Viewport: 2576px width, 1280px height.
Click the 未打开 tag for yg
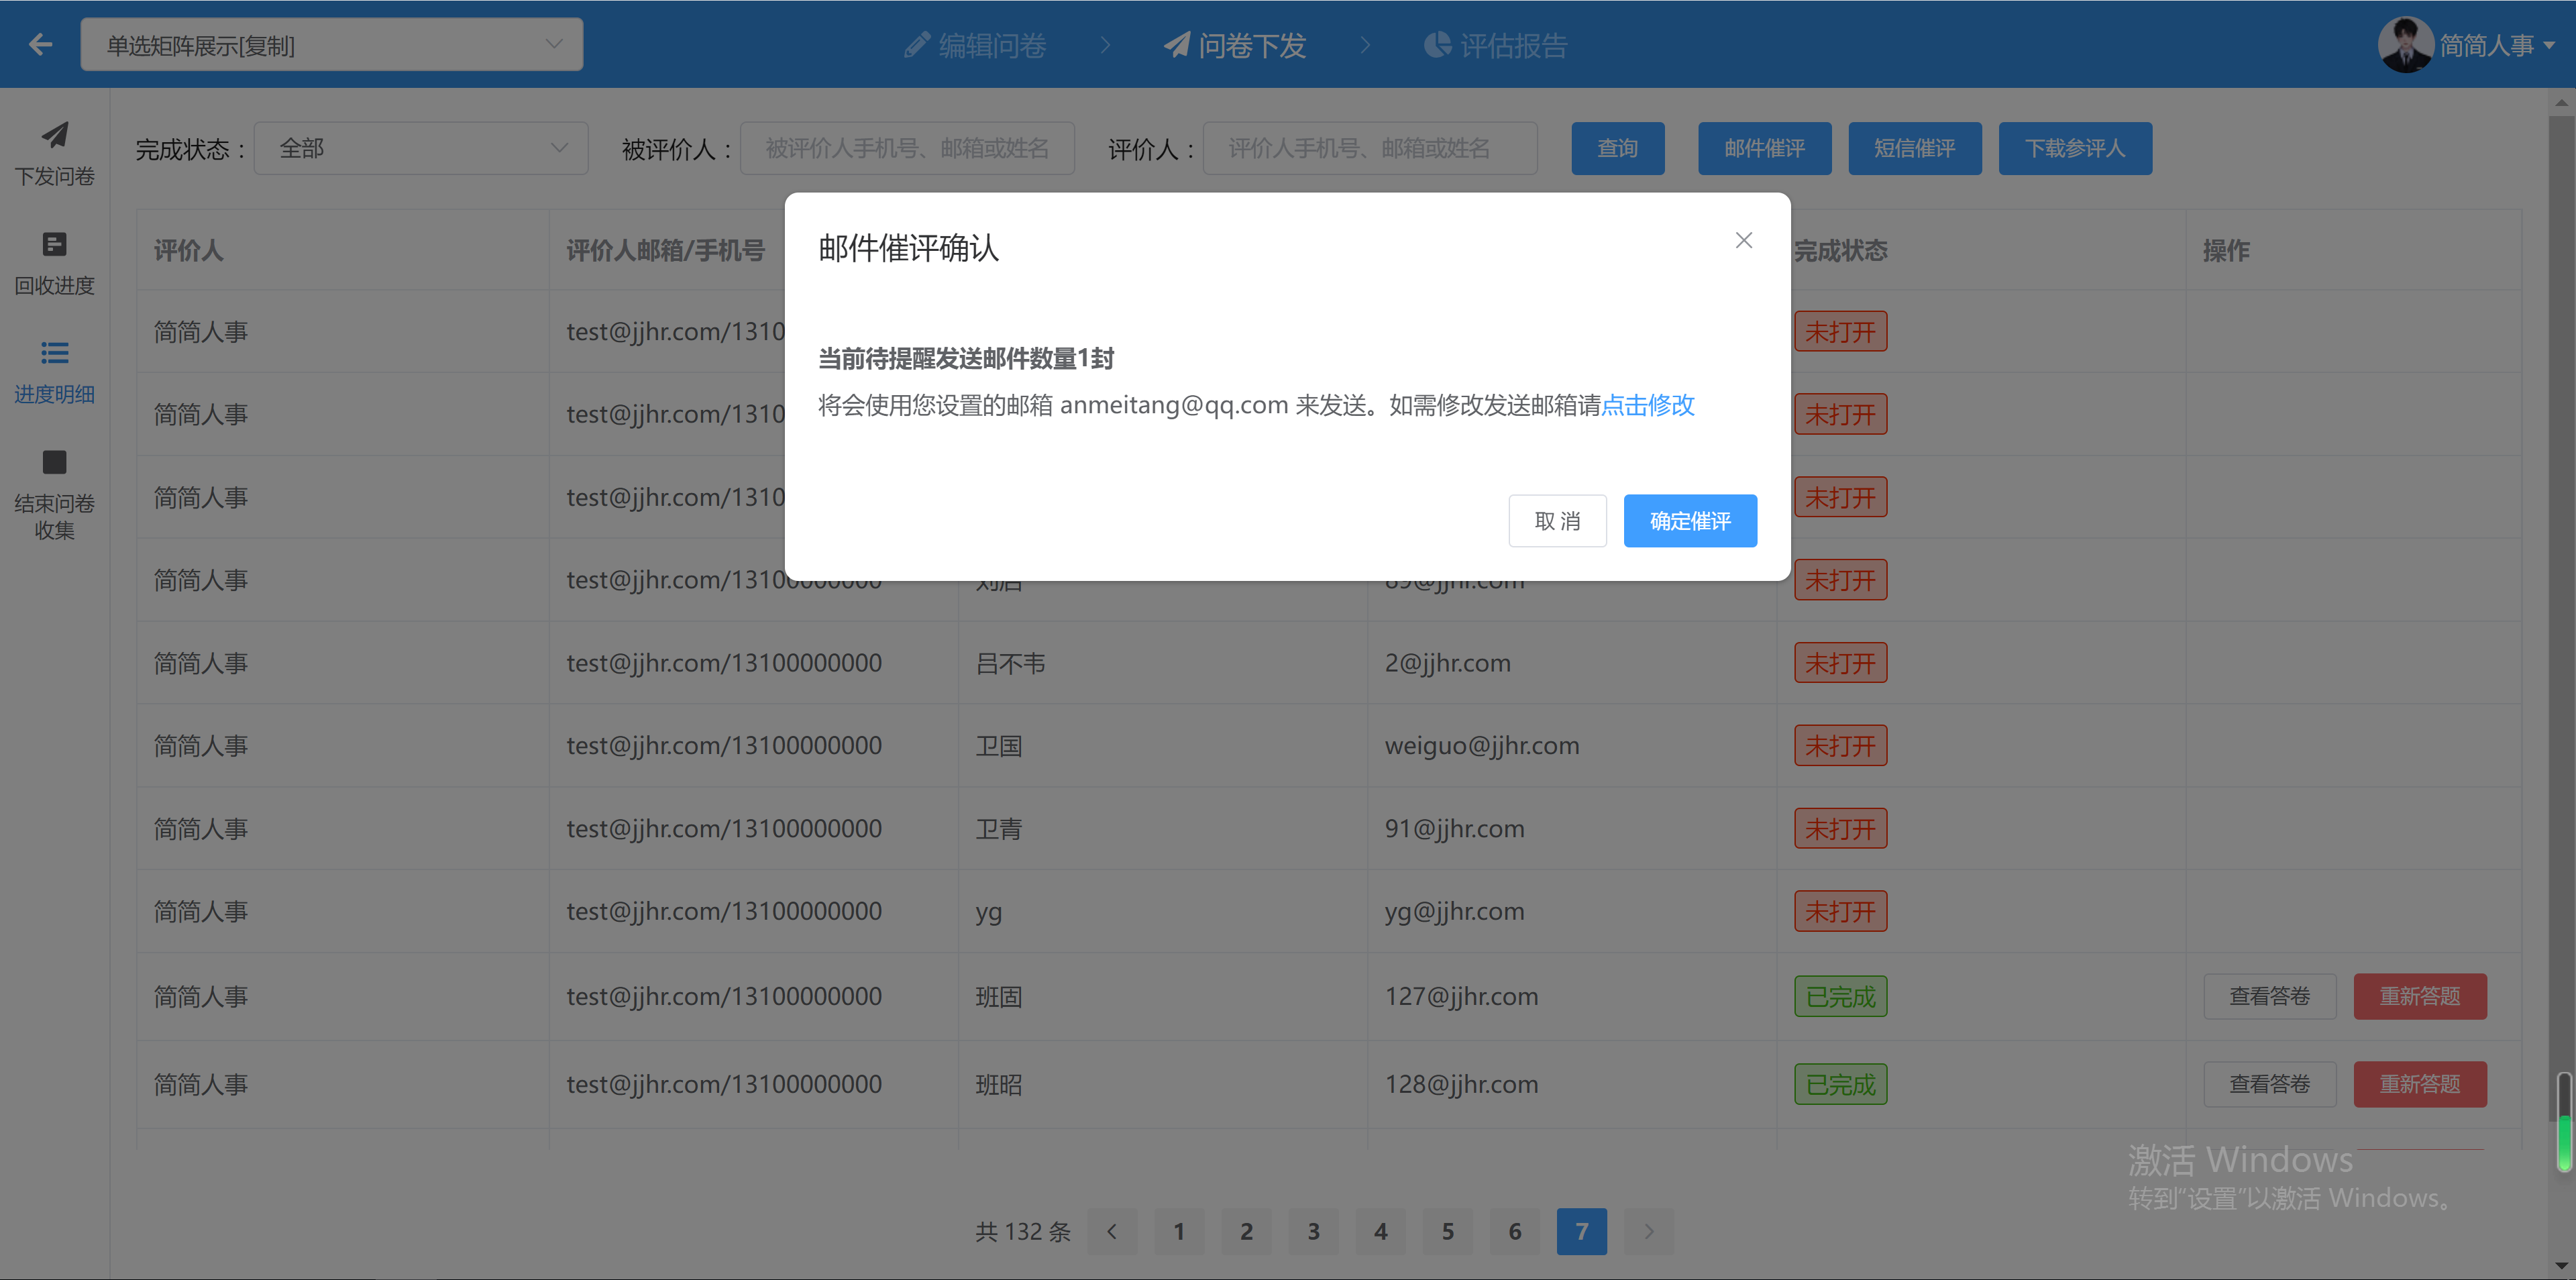(1840, 912)
